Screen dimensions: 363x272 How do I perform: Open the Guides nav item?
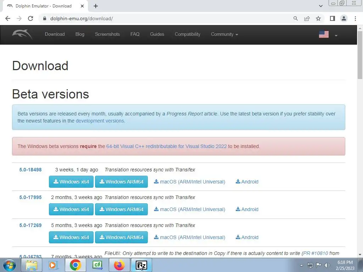coord(157,34)
